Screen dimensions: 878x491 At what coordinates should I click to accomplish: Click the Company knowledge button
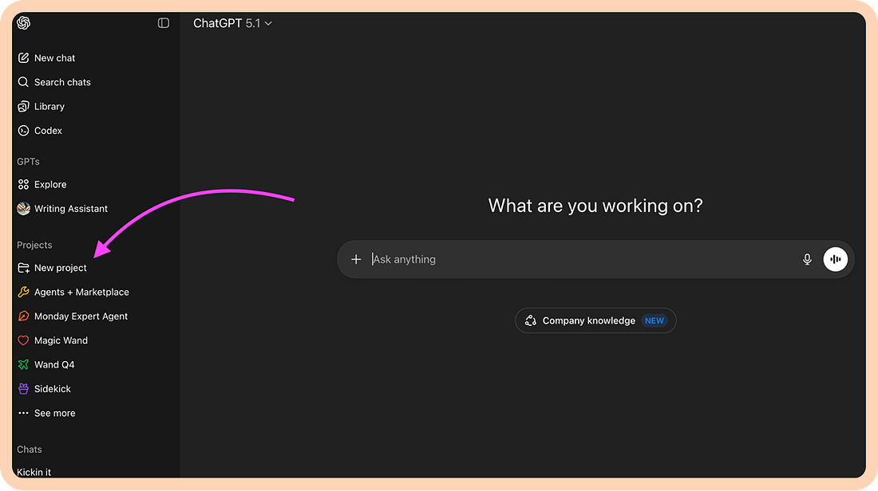tap(595, 321)
